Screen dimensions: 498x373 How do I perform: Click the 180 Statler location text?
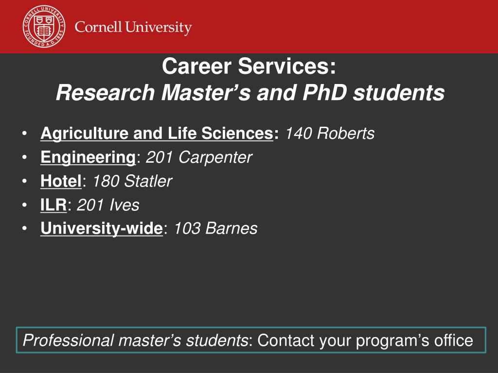point(132,181)
